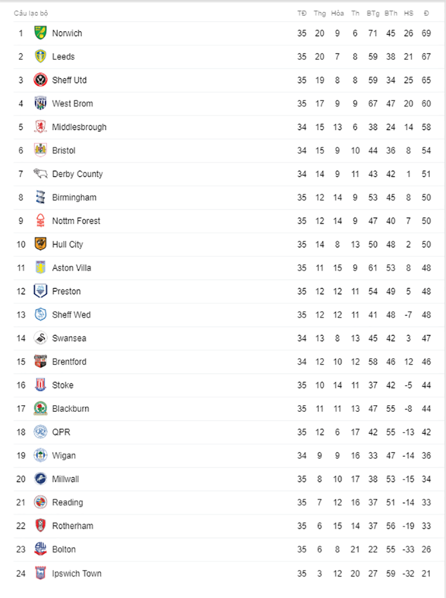Click the Bolton club crest icon
Viewport: 446px width, 598px height.
pos(40,549)
